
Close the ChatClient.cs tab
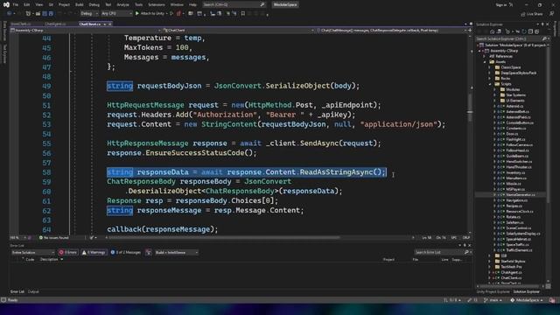point(109,24)
